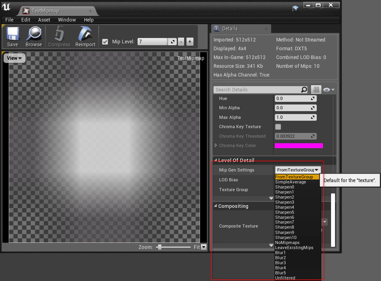Pick Sharpen5 in mip gen list
Screen dimensions: 381x281
tap(297, 212)
